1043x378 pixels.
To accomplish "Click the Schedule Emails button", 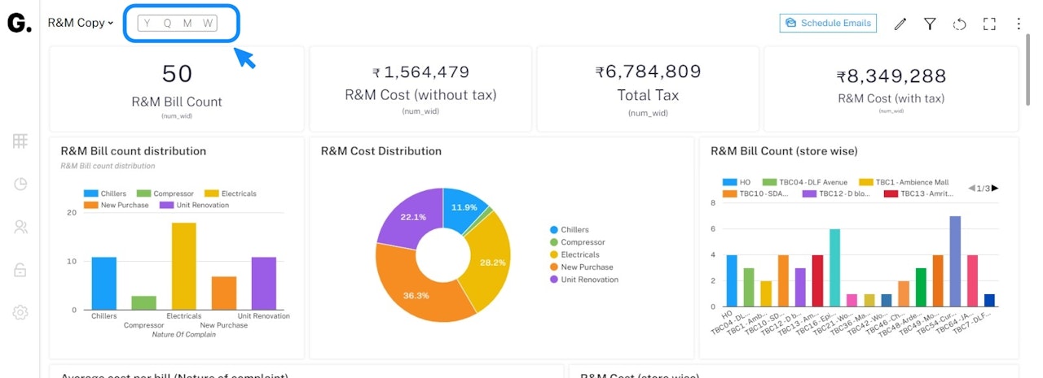I will pyautogui.click(x=828, y=23).
